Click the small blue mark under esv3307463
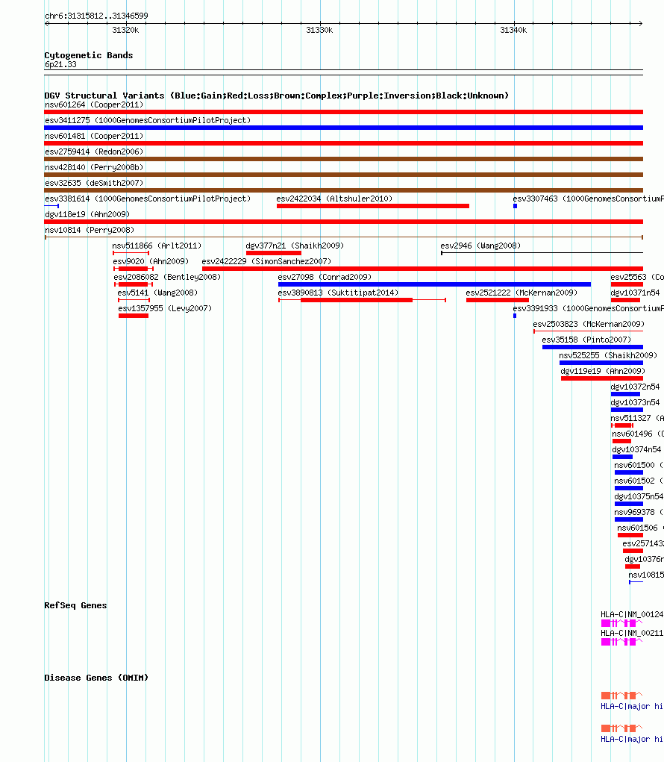 click(x=515, y=206)
